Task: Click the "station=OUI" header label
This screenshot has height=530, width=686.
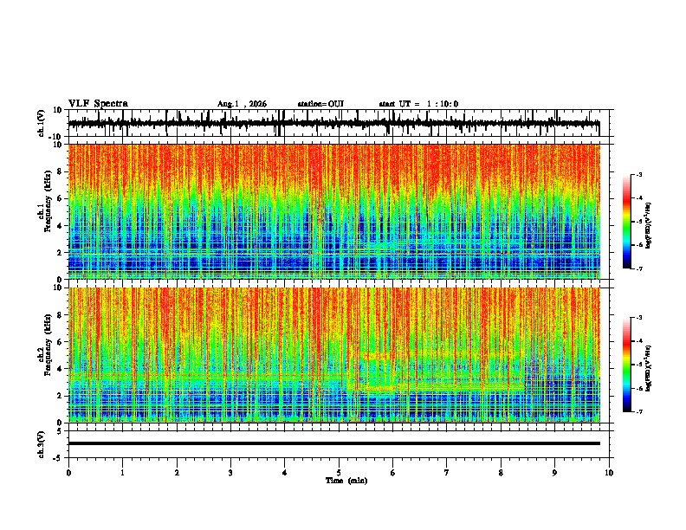Action: (x=320, y=104)
